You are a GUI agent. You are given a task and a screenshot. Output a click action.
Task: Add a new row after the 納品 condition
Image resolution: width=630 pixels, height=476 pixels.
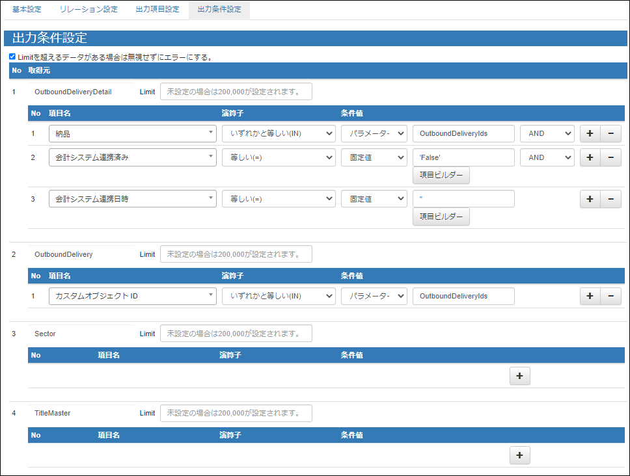click(x=590, y=133)
